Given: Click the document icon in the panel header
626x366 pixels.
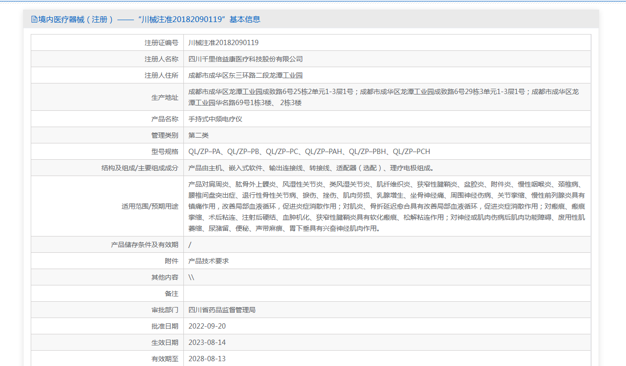Looking at the screenshot, I should pos(34,19).
